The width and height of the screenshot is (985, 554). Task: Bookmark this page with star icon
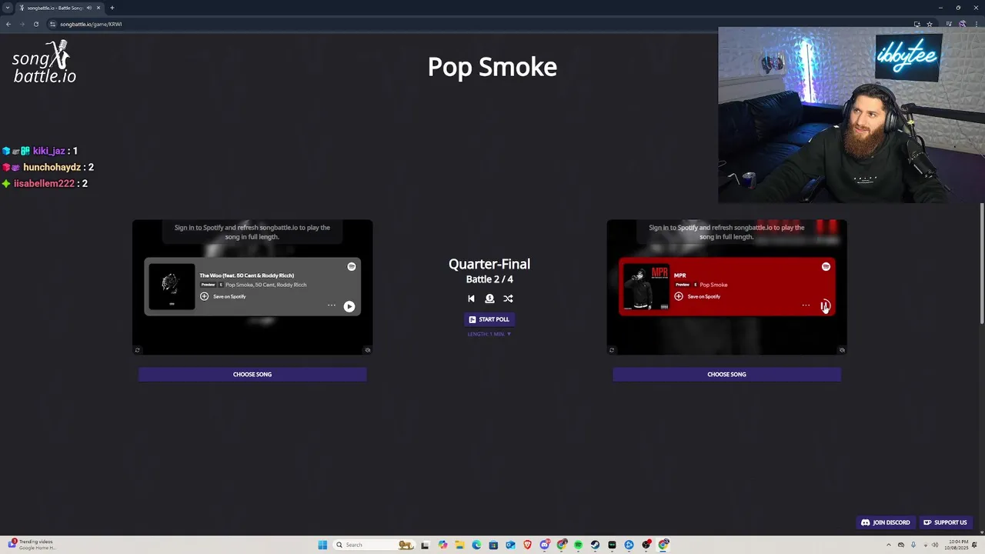930,24
